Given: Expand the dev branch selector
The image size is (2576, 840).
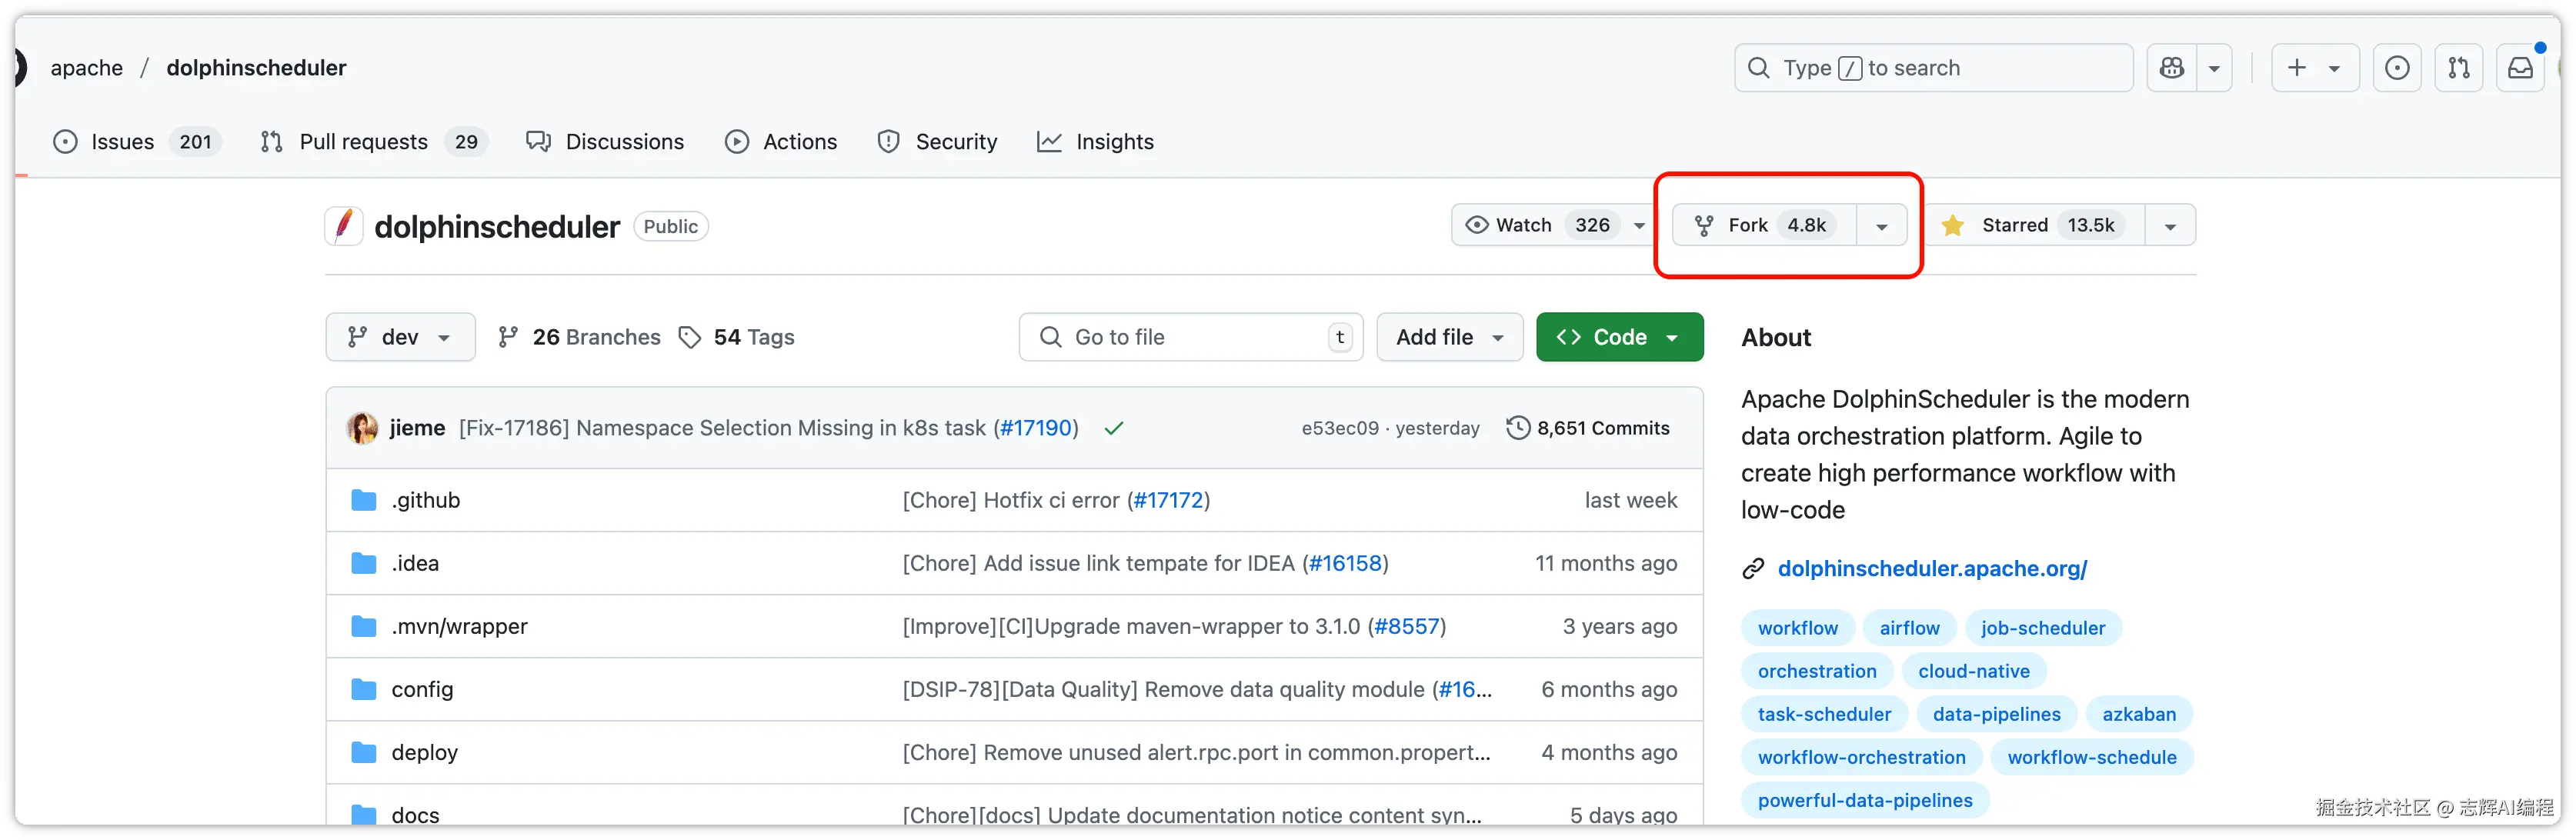Looking at the screenshot, I should pos(400,337).
